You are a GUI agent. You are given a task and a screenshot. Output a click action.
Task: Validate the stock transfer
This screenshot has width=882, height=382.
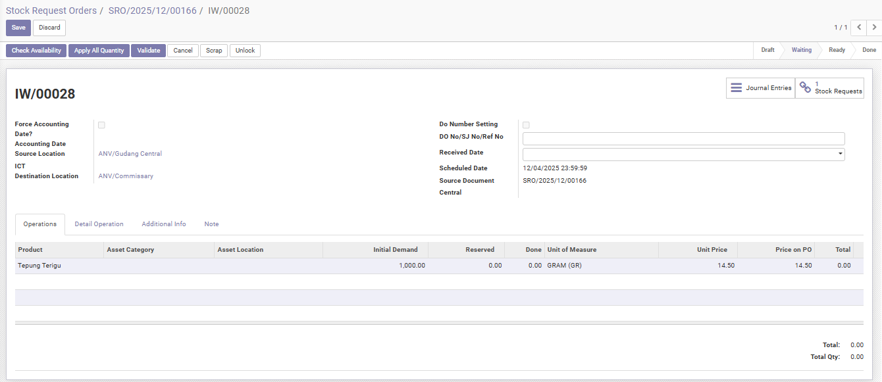(148, 51)
